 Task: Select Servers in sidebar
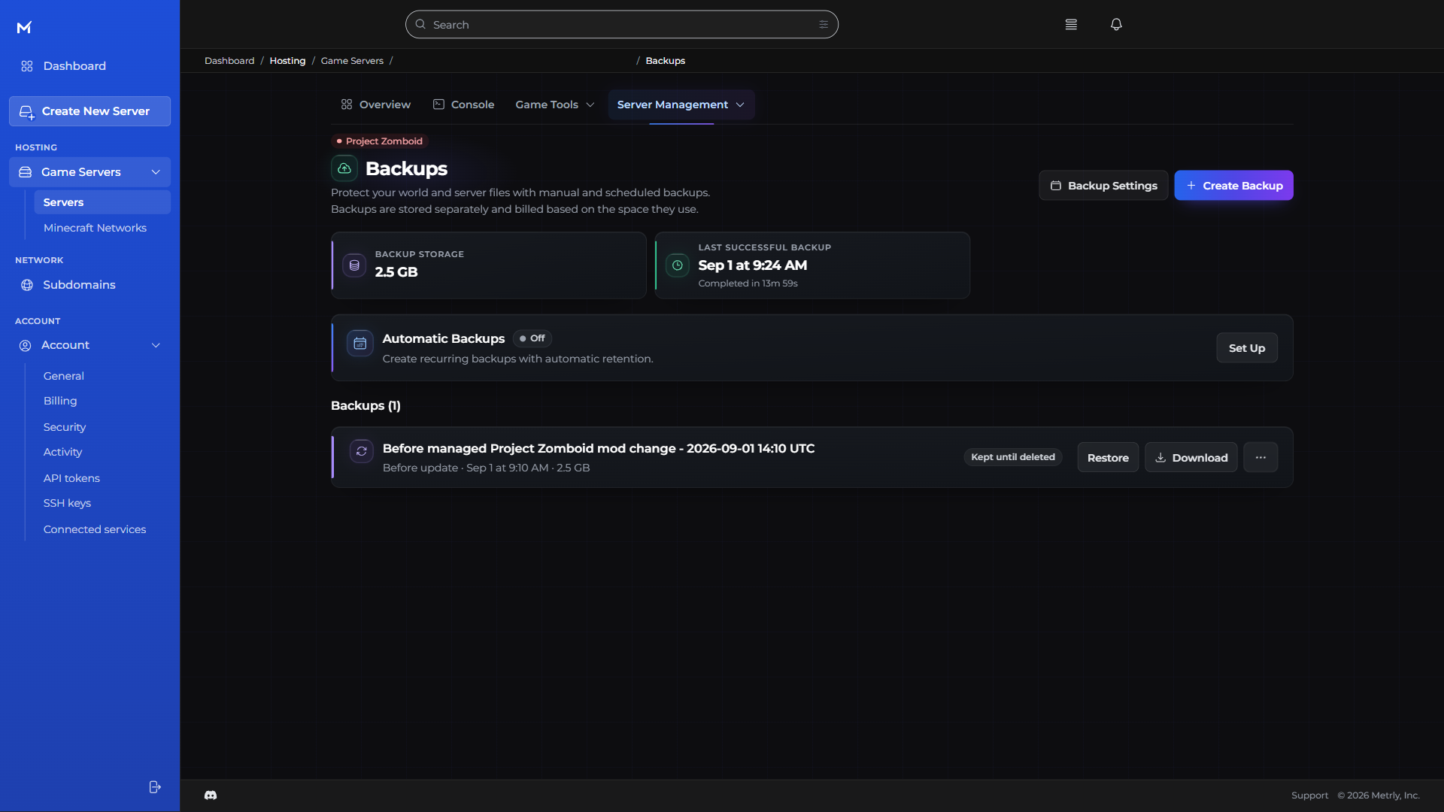coord(102,202)
